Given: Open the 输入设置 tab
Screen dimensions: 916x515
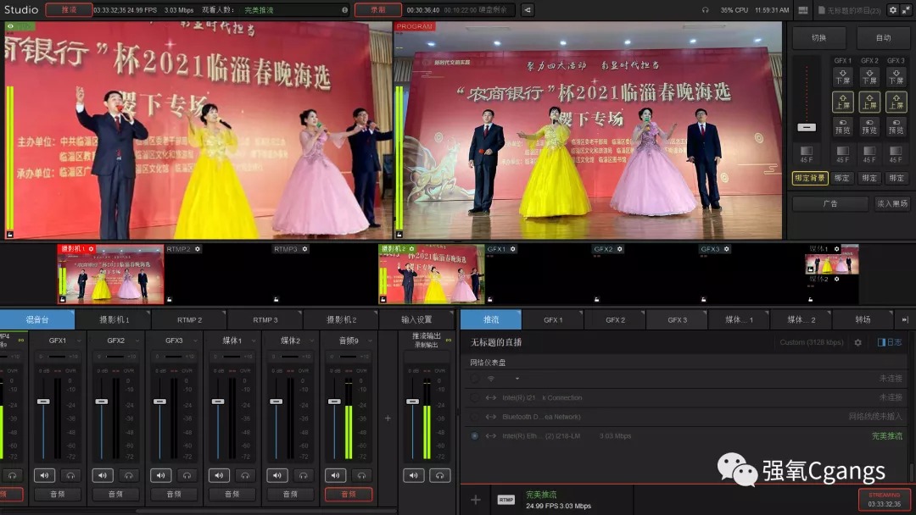Looking at the screenshot, I should [x=416, y=319].
